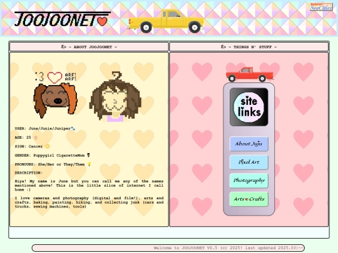Click the red pickup truck above site links
The width and height of the screenshot is (338, 253).
250,74
